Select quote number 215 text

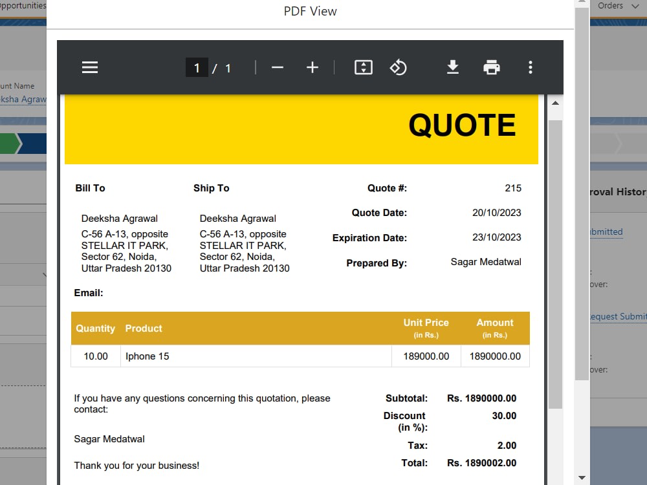[x=513, y=188]
